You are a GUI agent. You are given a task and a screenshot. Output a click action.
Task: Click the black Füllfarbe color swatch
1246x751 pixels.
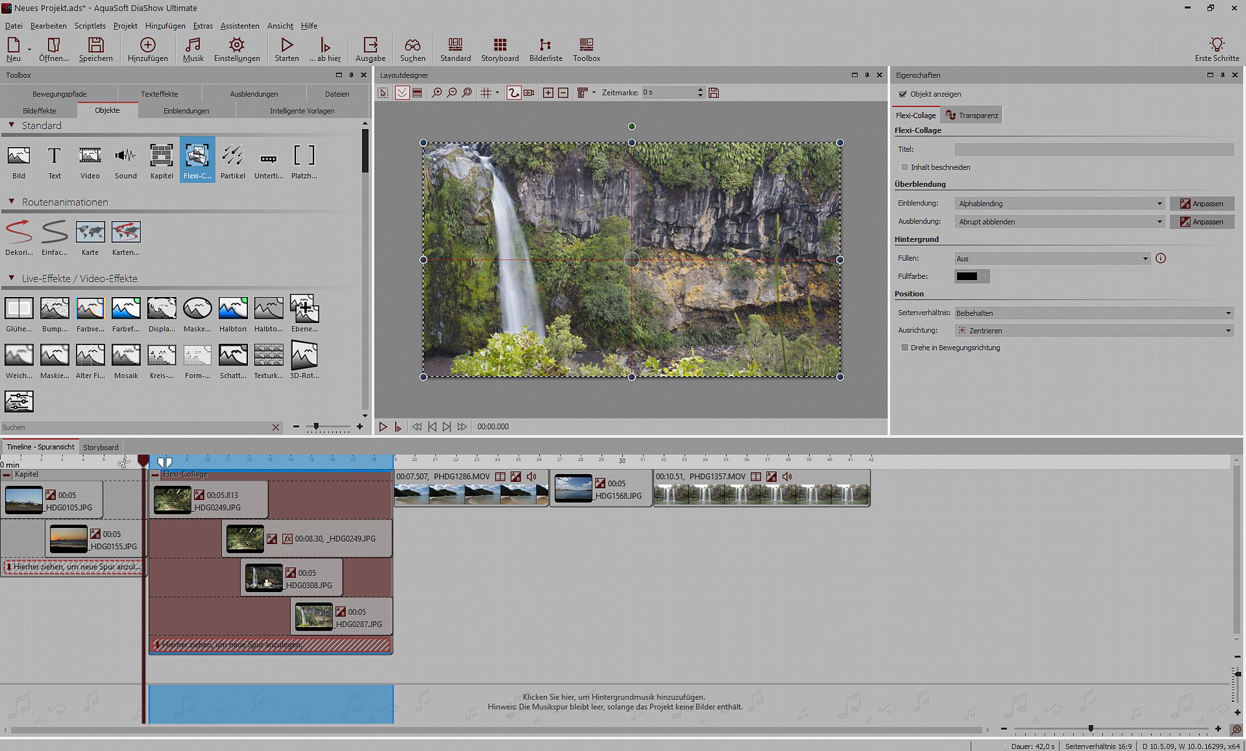tap(967, 276)
